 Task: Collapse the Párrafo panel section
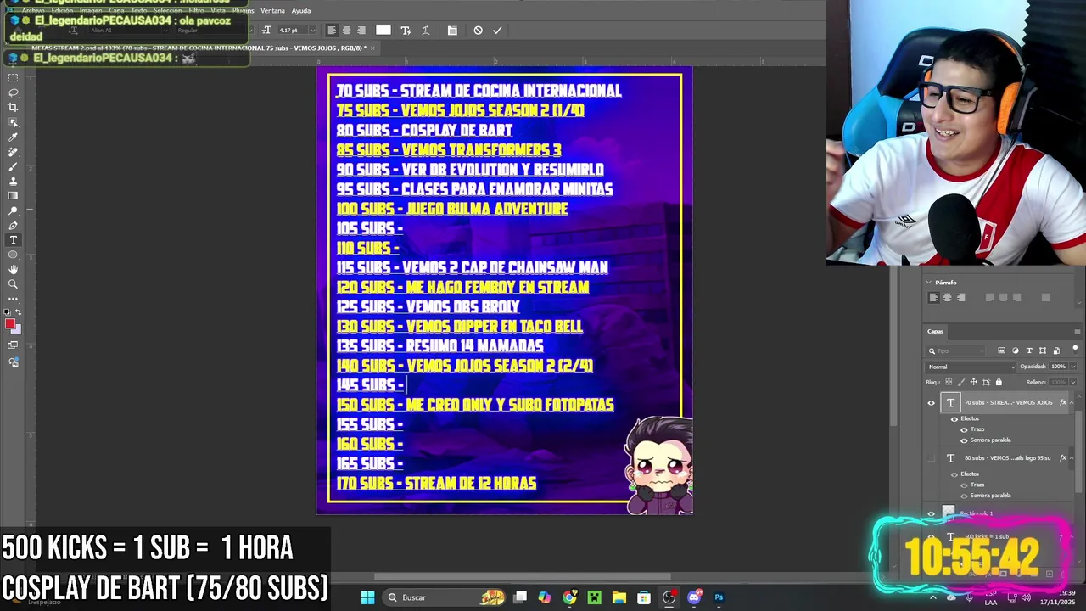pos(928,283)
